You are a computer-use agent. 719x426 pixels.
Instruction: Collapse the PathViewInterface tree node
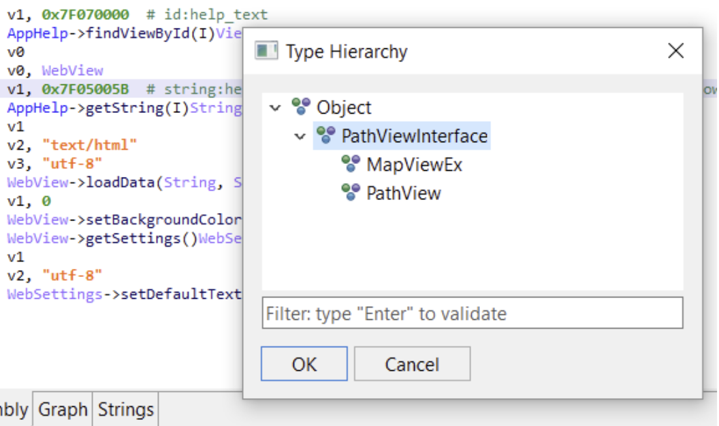[x=300, y=137]
